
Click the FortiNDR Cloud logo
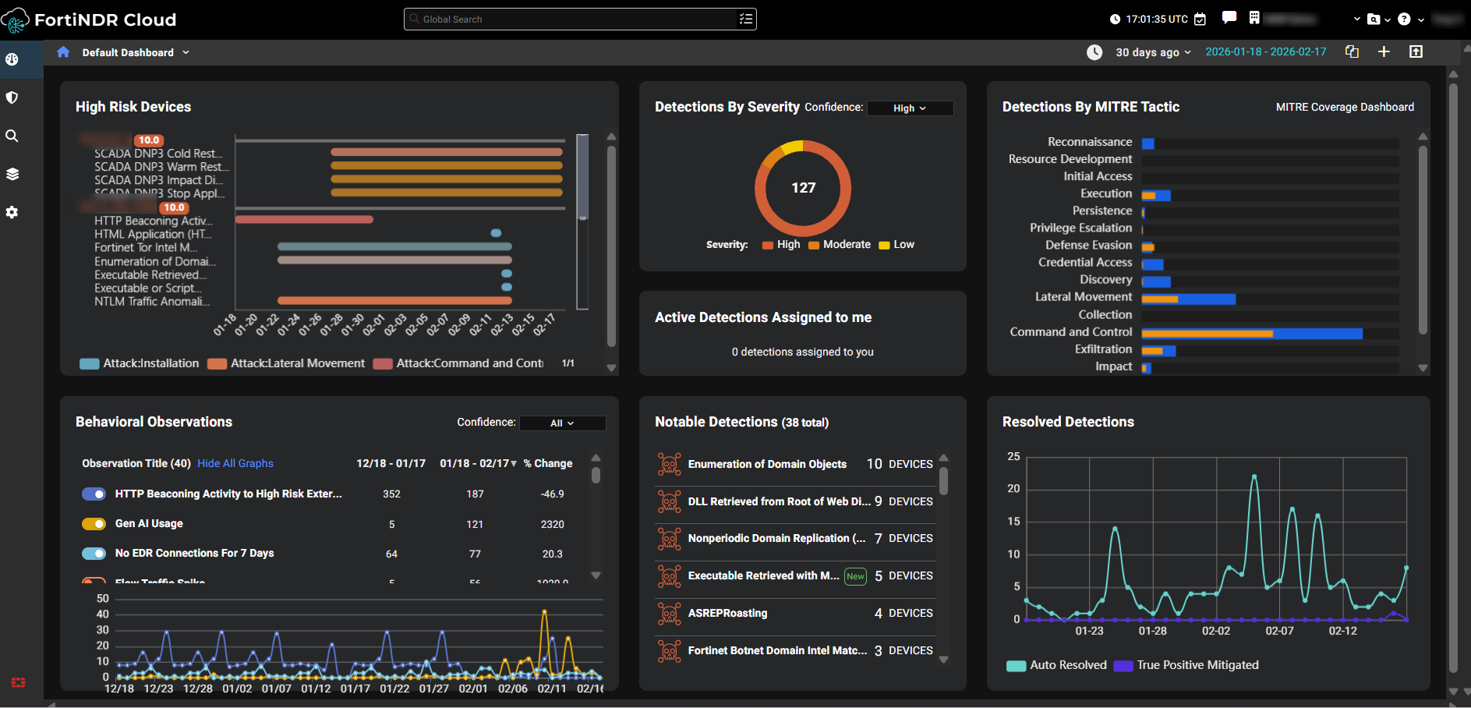click(89, 19)
